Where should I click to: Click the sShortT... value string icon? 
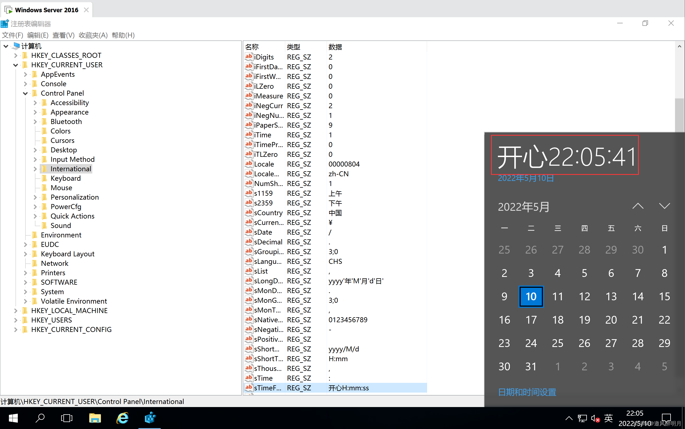point(249,358)
